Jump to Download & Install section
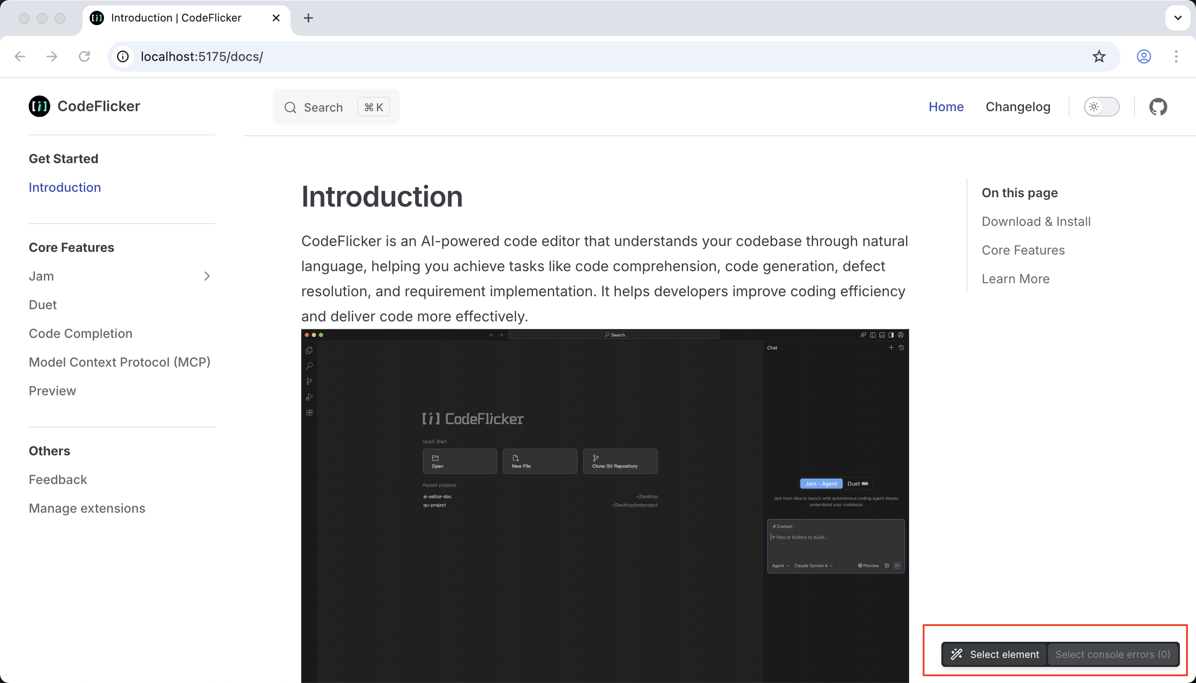The image size is (1196, 683). click(1036, 221)
